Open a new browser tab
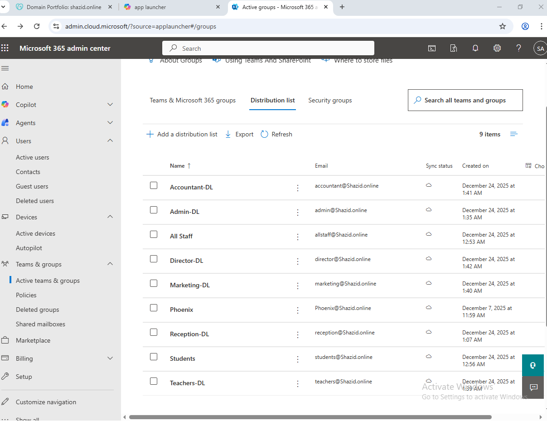The height and width of the screenshot is (421, 547). 342,7
